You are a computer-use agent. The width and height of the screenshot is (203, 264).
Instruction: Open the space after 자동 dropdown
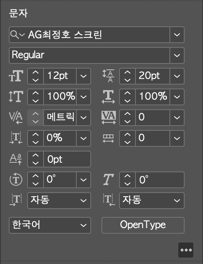[152, 201]
